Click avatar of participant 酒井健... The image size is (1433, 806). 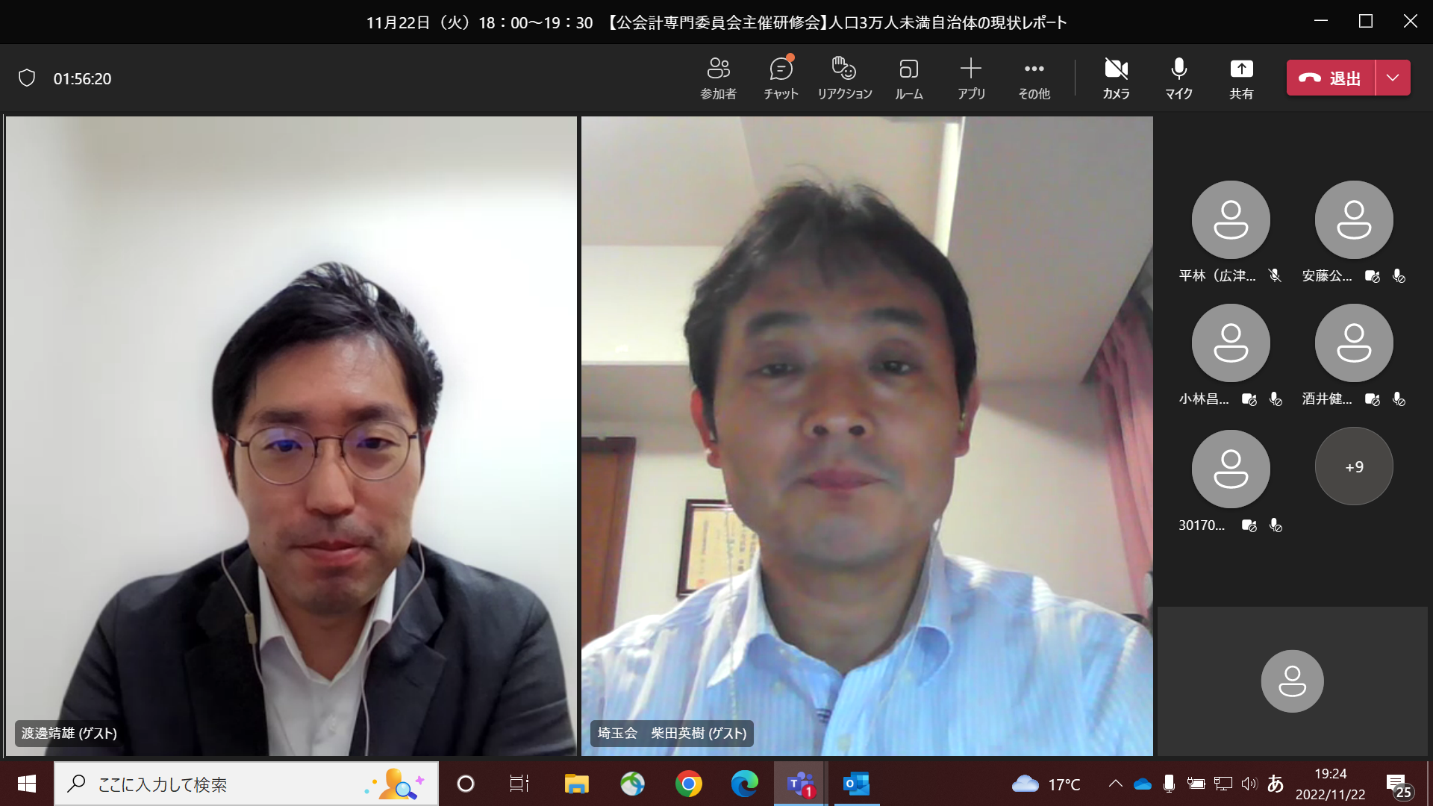pos(1354,343)
